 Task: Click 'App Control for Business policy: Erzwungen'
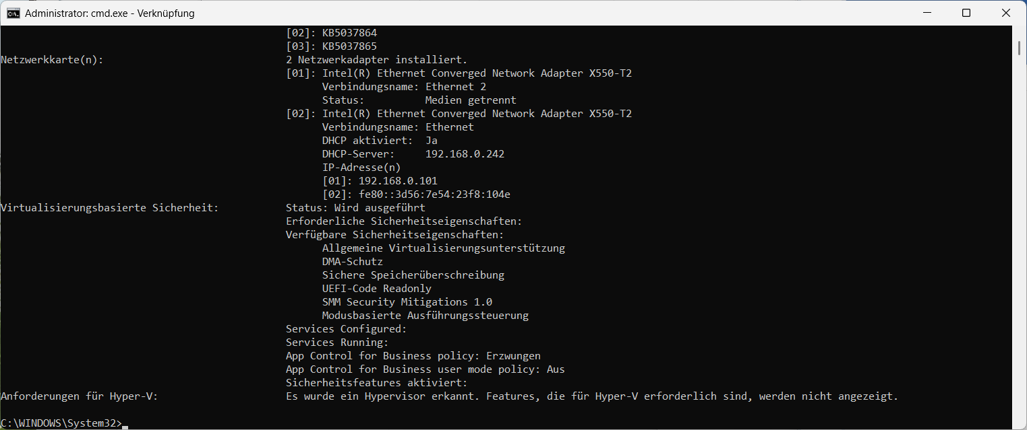(x=413, y=356)
